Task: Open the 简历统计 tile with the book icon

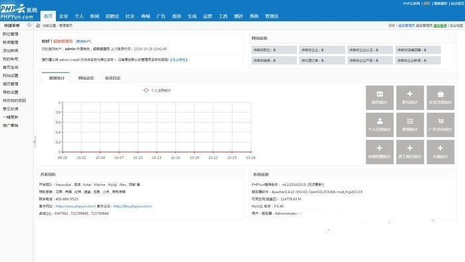Action: (379, 98)
